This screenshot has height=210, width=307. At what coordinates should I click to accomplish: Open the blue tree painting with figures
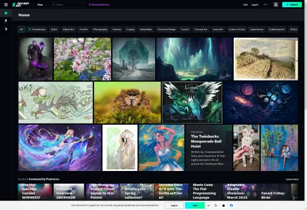[x=279, y=148]
